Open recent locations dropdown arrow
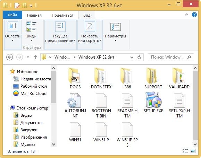 [28, 57]
